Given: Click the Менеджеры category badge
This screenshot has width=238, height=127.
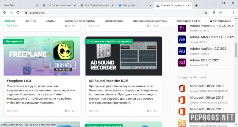Looking at the screenshot, I should pyautogui.click(x=14, y=41).
